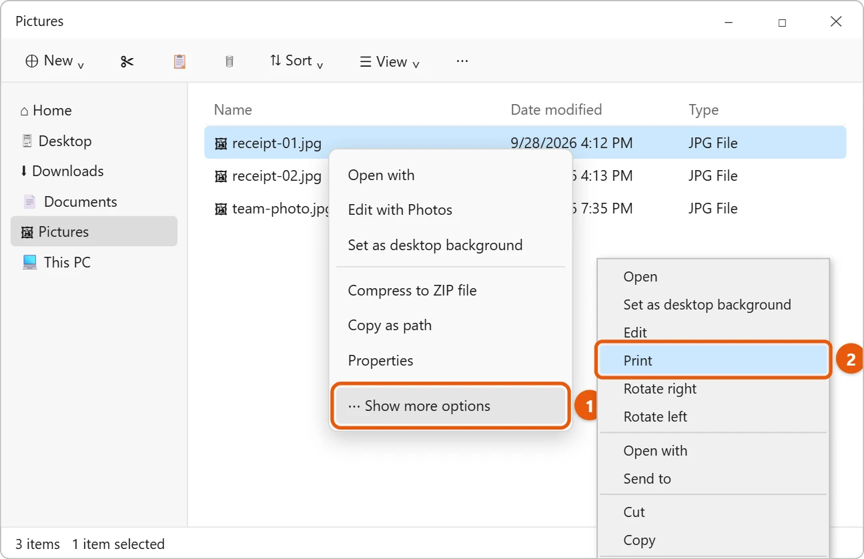Click the This PC icon in sidebar
The image size is (864, 559).
pyautogui.click(x=29, y=262)
